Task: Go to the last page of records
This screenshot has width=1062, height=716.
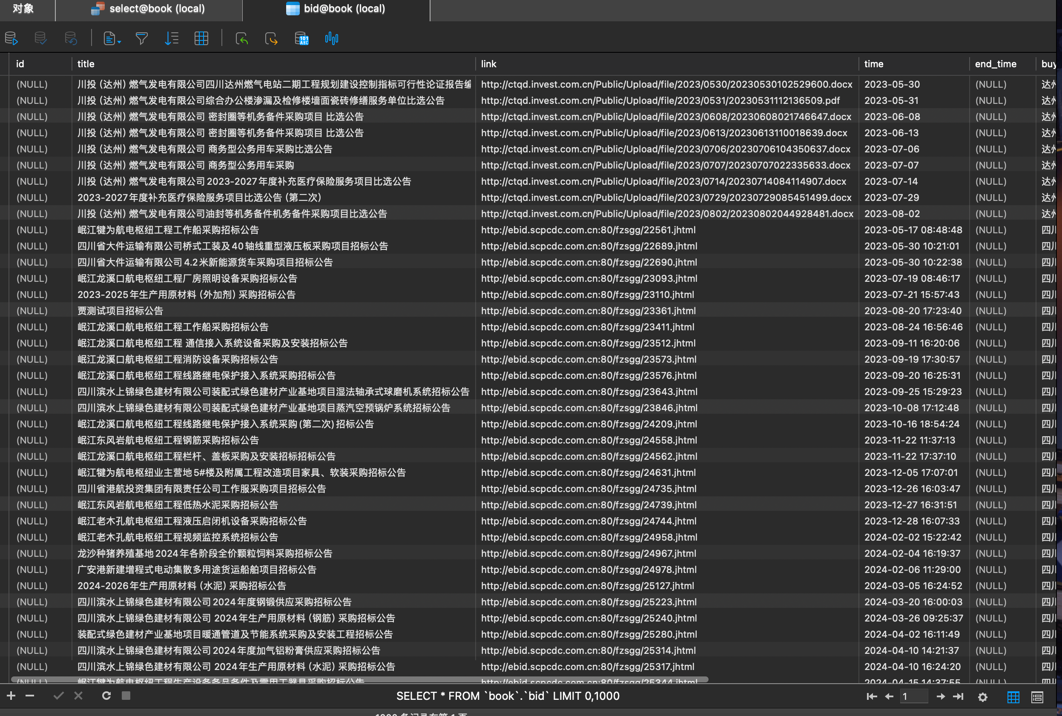Action: point(958,696)
